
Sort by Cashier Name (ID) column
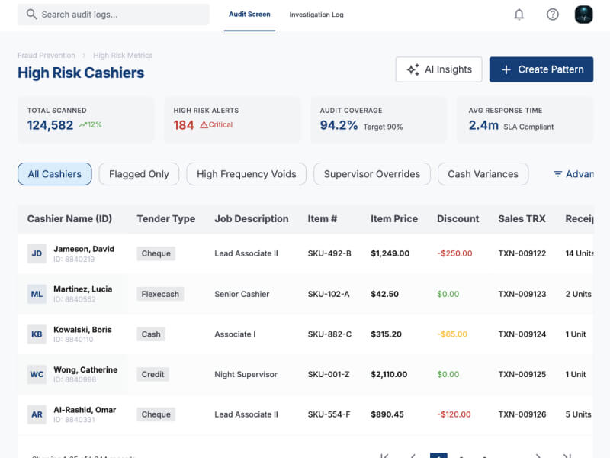click(x=69, y=219)
